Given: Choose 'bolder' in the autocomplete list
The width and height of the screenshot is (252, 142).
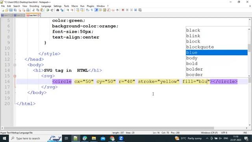Looking at the screenshot, I should (217, 69).
